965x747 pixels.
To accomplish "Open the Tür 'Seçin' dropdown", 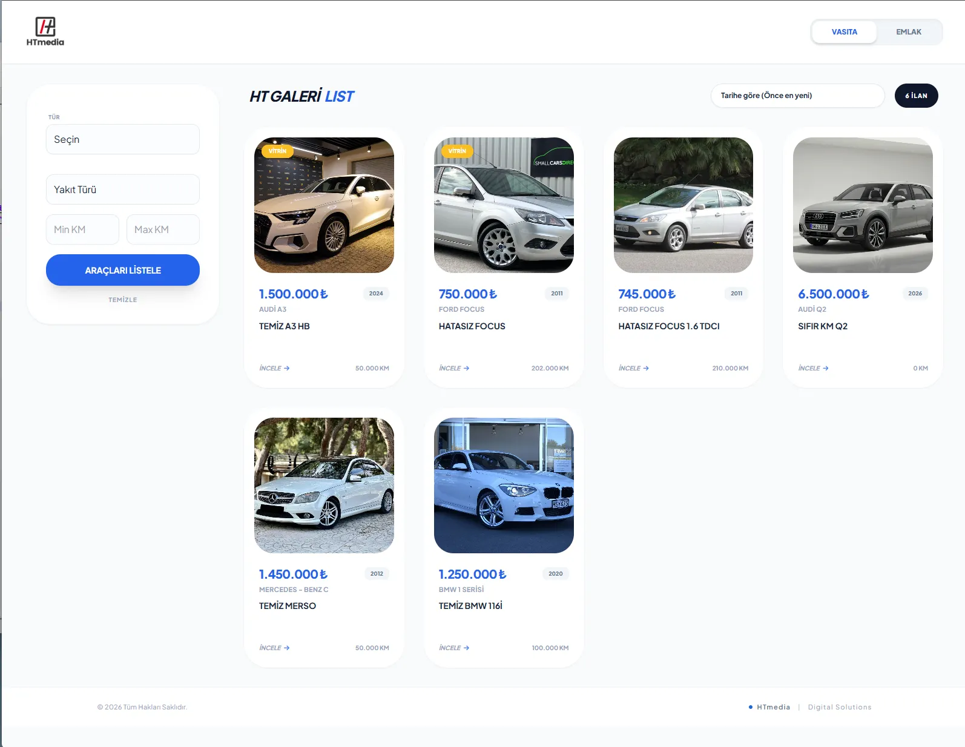I will click(x=123, y=139).
